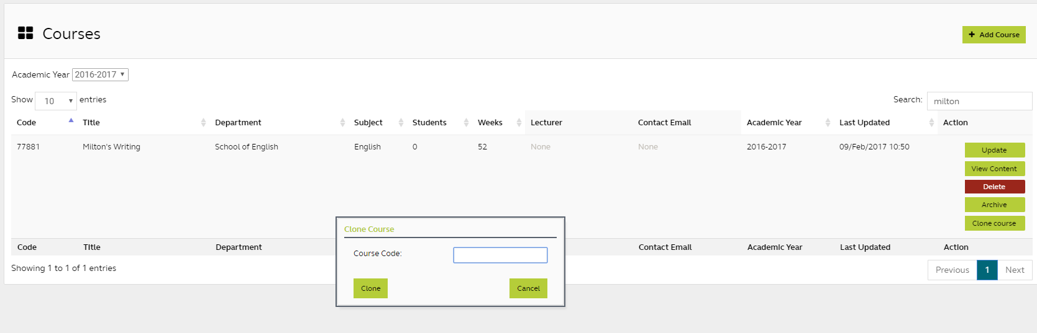Viewport: 1037px width, 333px height.
Task: Open the Show entries count dropdown
Action: (56, 101)
